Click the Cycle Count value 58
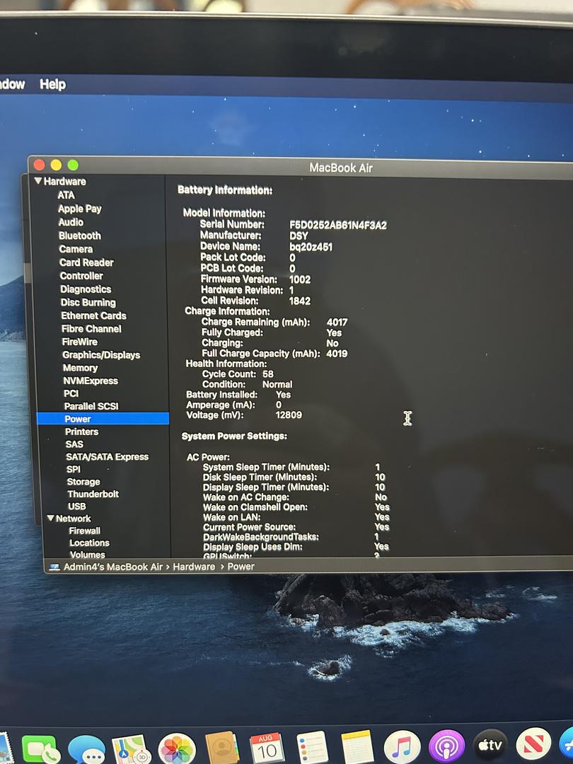Screen dimensions: 573x764 click(268, 374)
